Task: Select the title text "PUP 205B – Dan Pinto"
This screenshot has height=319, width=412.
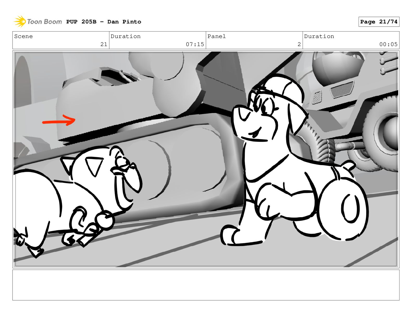Action: pyautogui.click(x=104, y=22)
